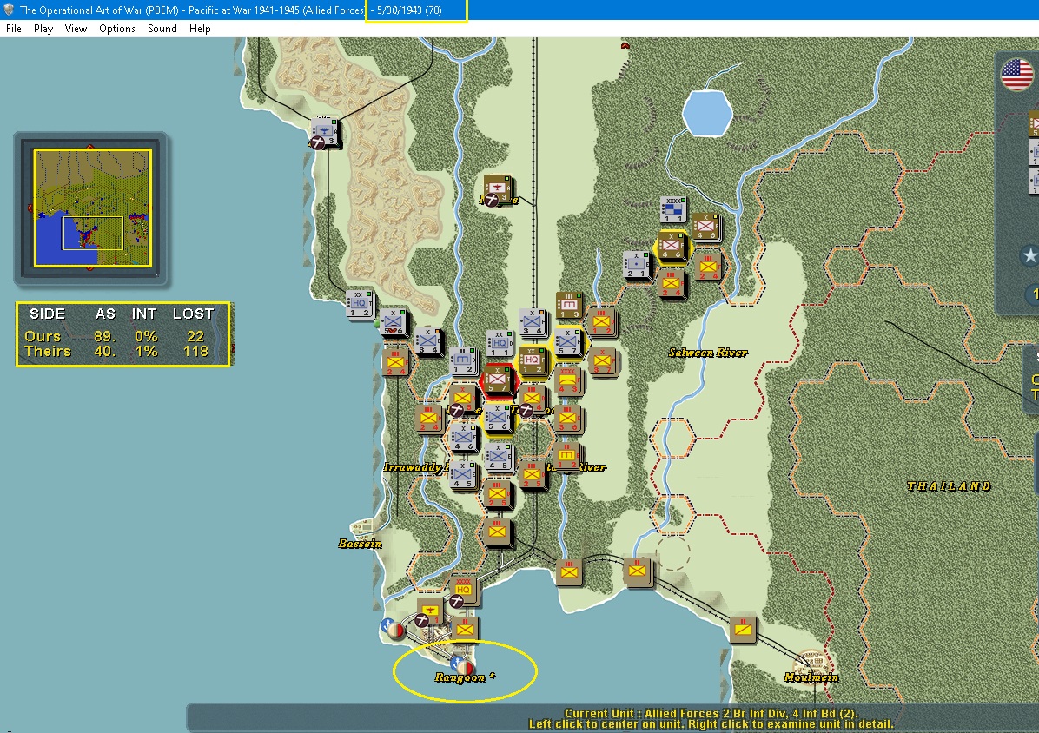Select the grey X 5-6 unit with the red marker
This screenshot has width=1039, height=733.
click(394, 322)
